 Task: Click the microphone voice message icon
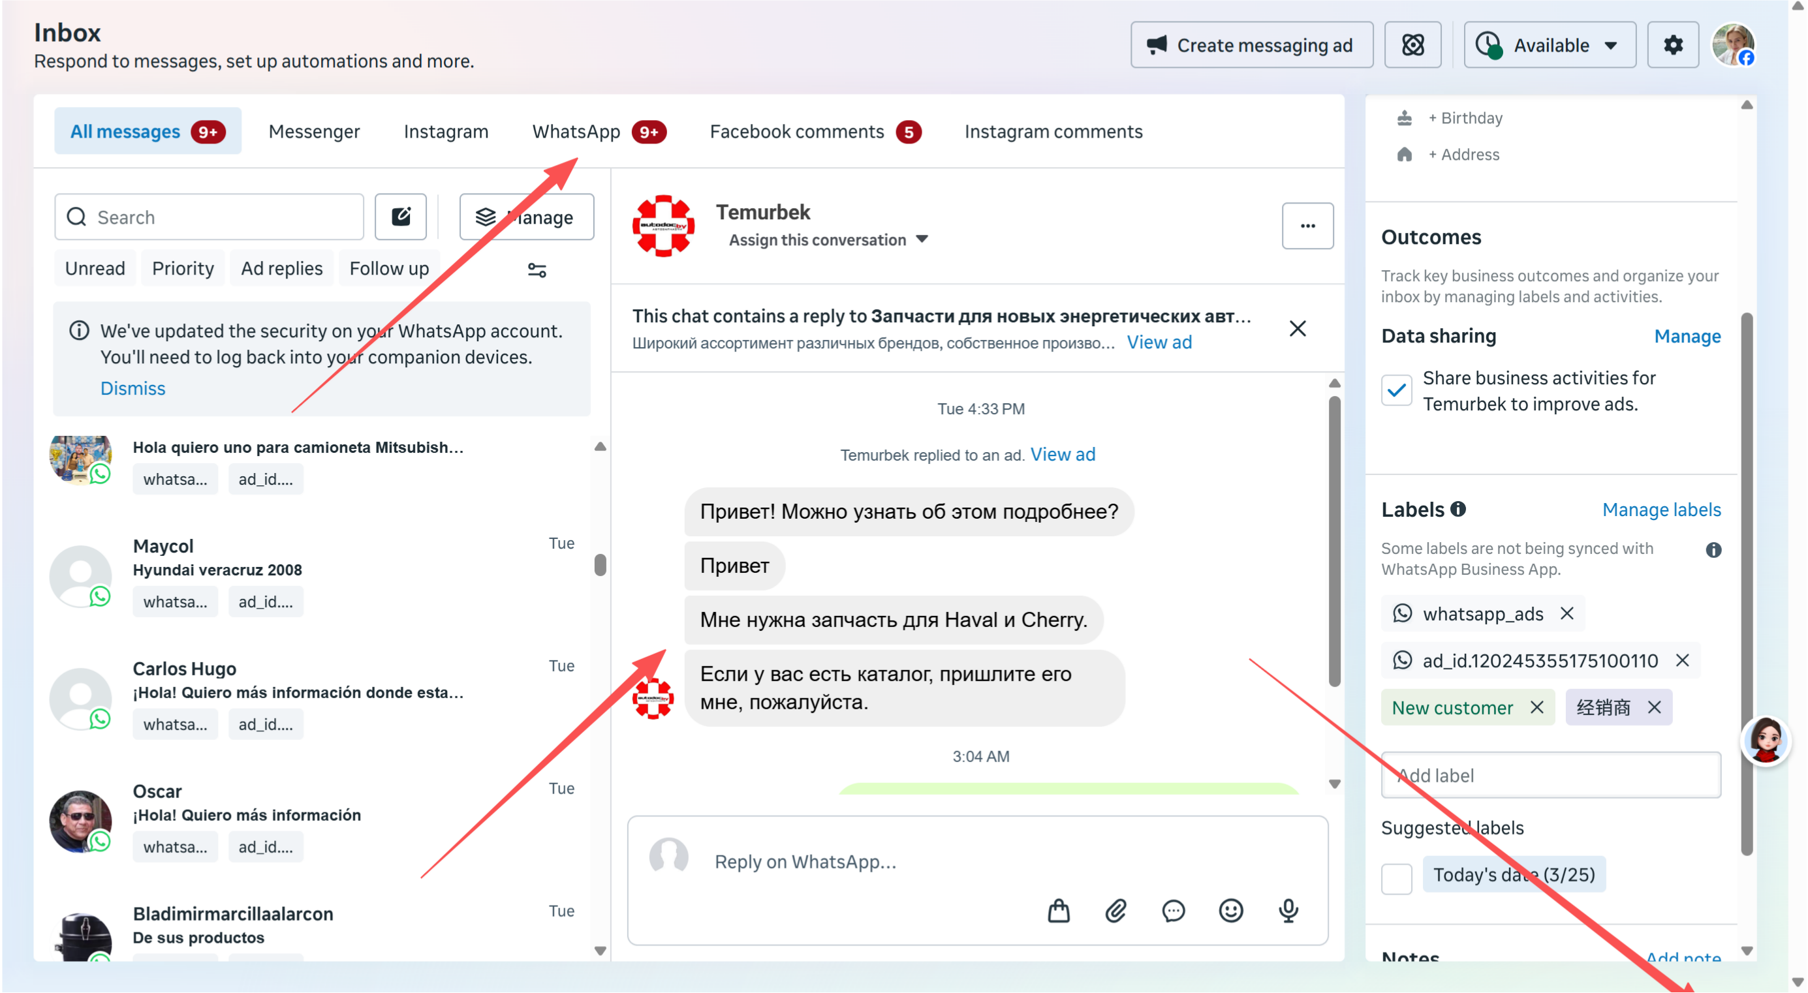[x=1288, y=911]
